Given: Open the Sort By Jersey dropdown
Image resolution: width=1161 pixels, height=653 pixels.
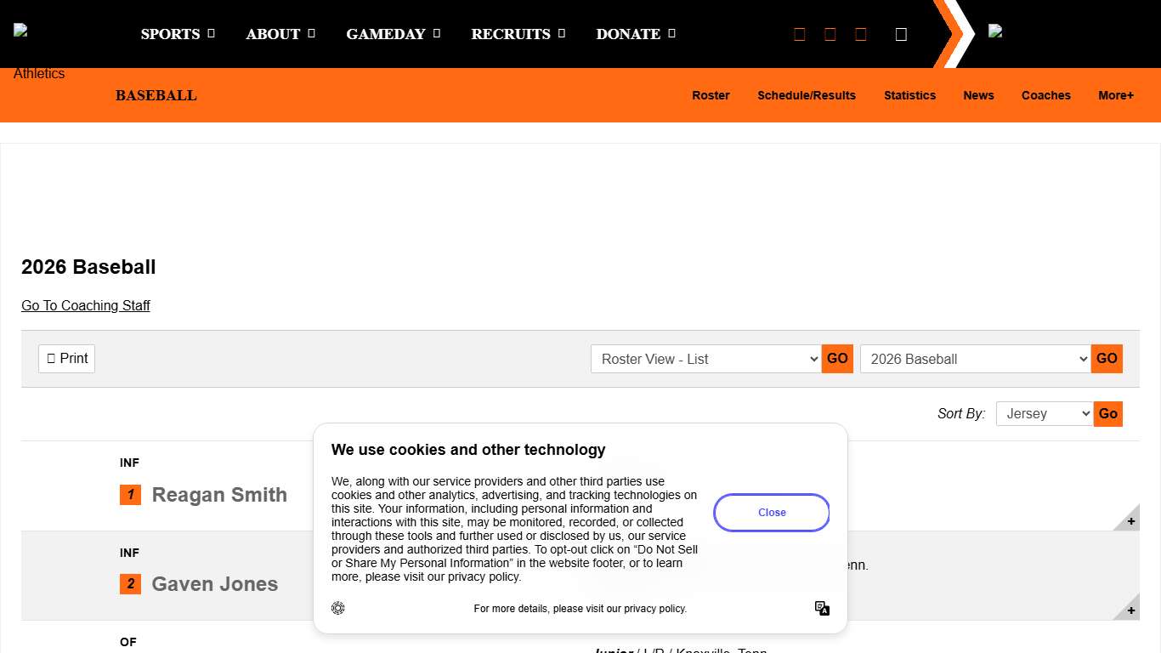Looking at the screenshot, I should 1044,414.
